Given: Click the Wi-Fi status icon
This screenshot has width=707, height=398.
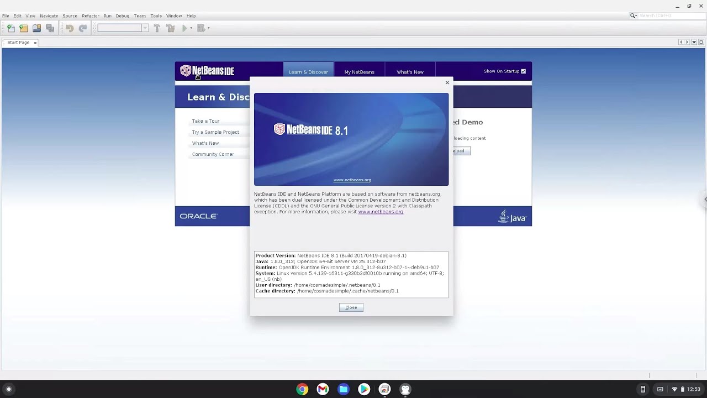Looking at the screenshot, I should click(674, 389).
